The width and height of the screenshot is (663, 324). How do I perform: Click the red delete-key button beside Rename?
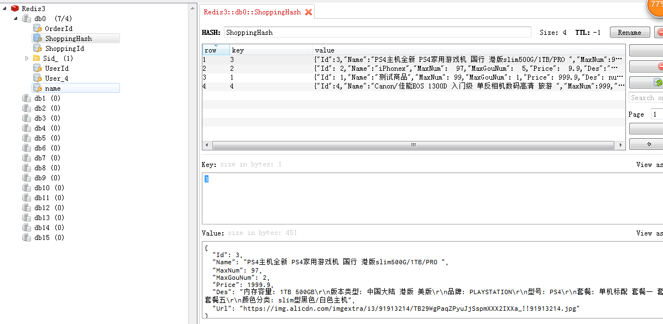click(659, 33)
